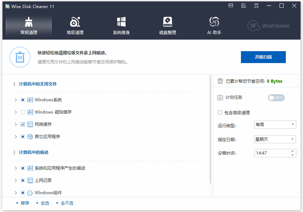Select the 全选 select-all link
Image resolution: width=303 pixels, height=212 pixels.
[x=45, y=203]
